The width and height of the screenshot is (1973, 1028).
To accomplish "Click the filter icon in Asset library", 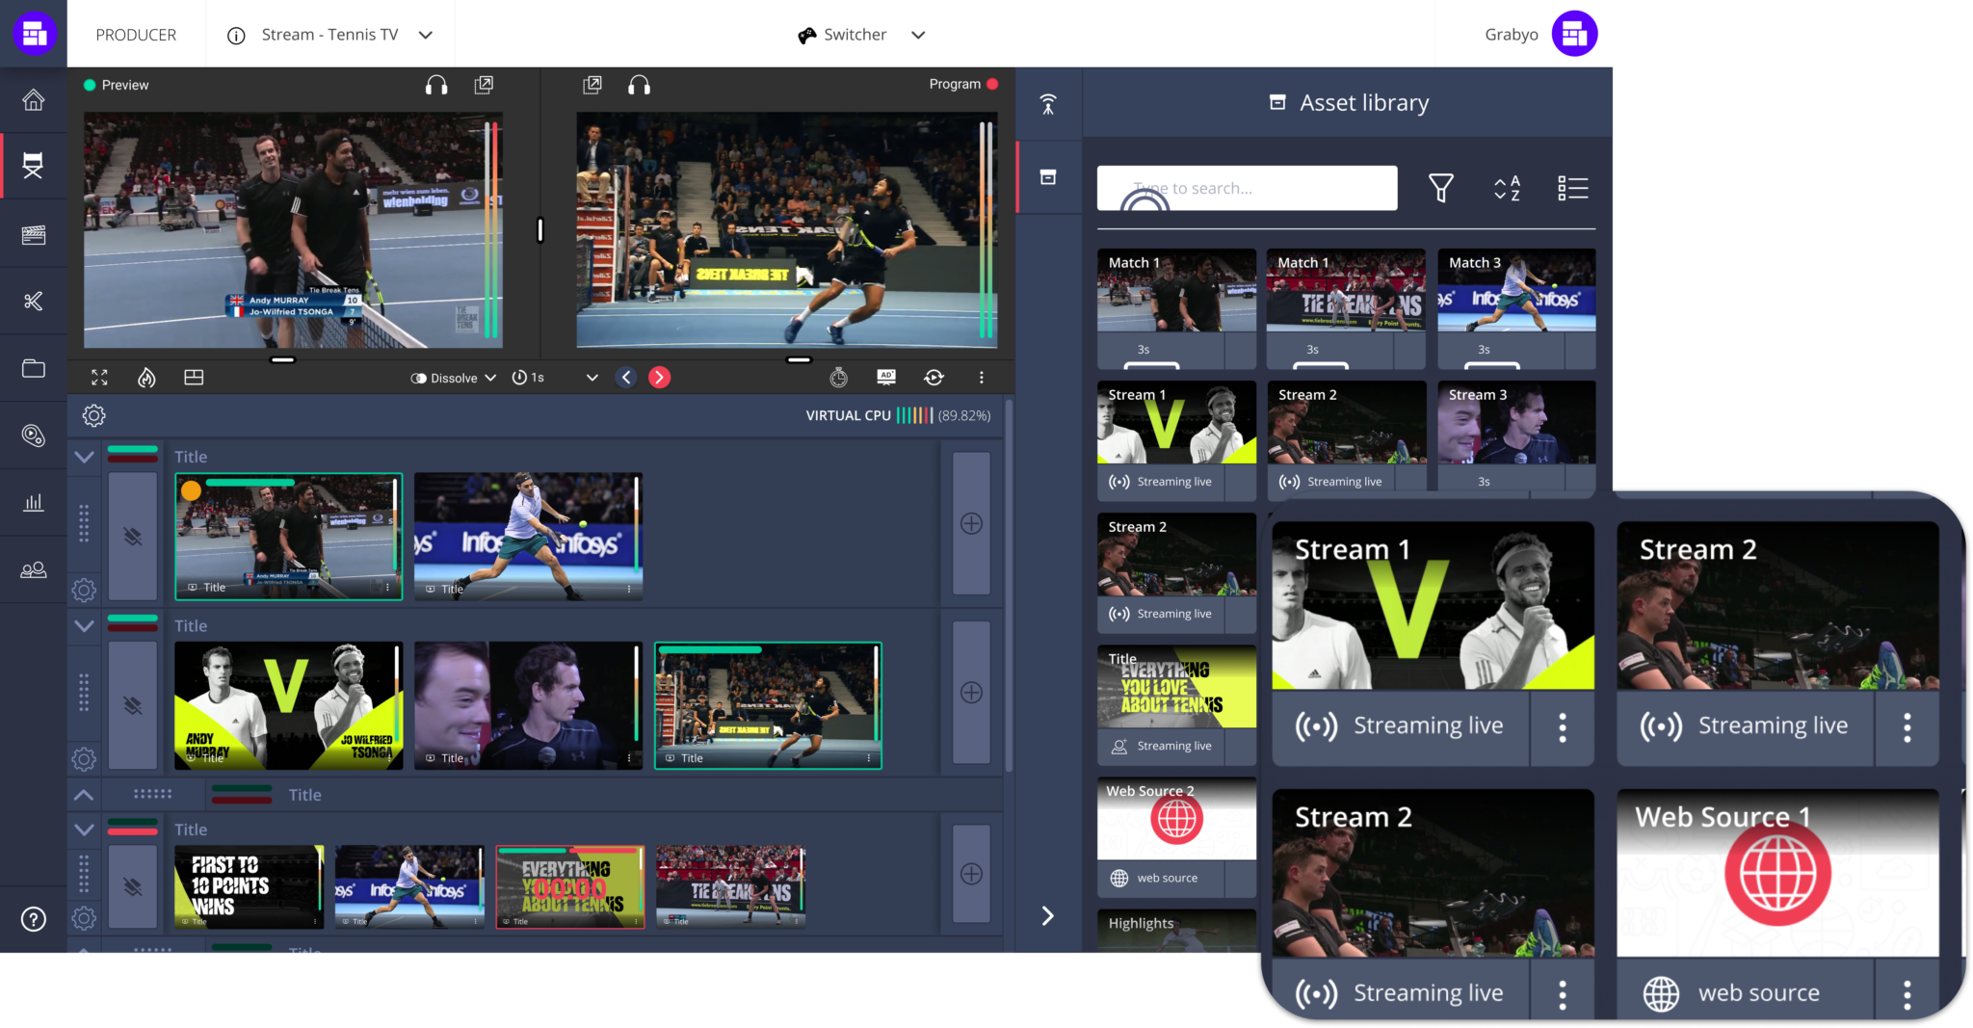I will tap(1441, 188).
